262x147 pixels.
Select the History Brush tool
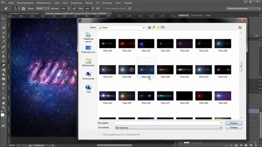pyautogui.click(x=4, y=61)
